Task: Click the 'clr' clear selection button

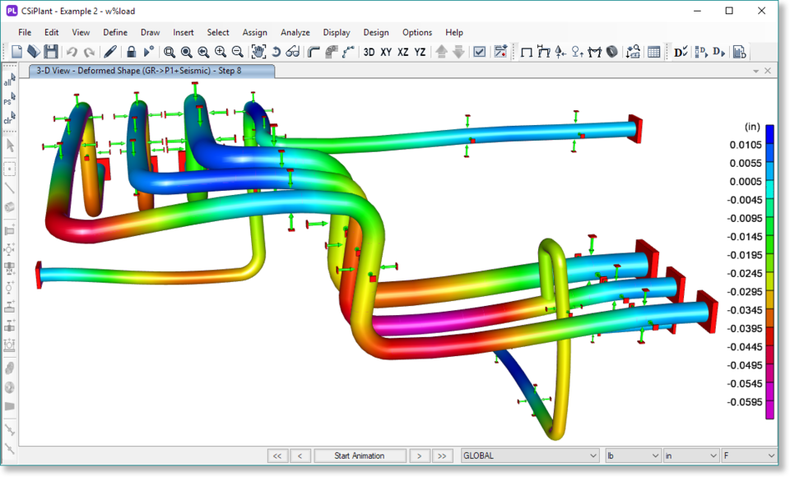Action: (9, 119)
